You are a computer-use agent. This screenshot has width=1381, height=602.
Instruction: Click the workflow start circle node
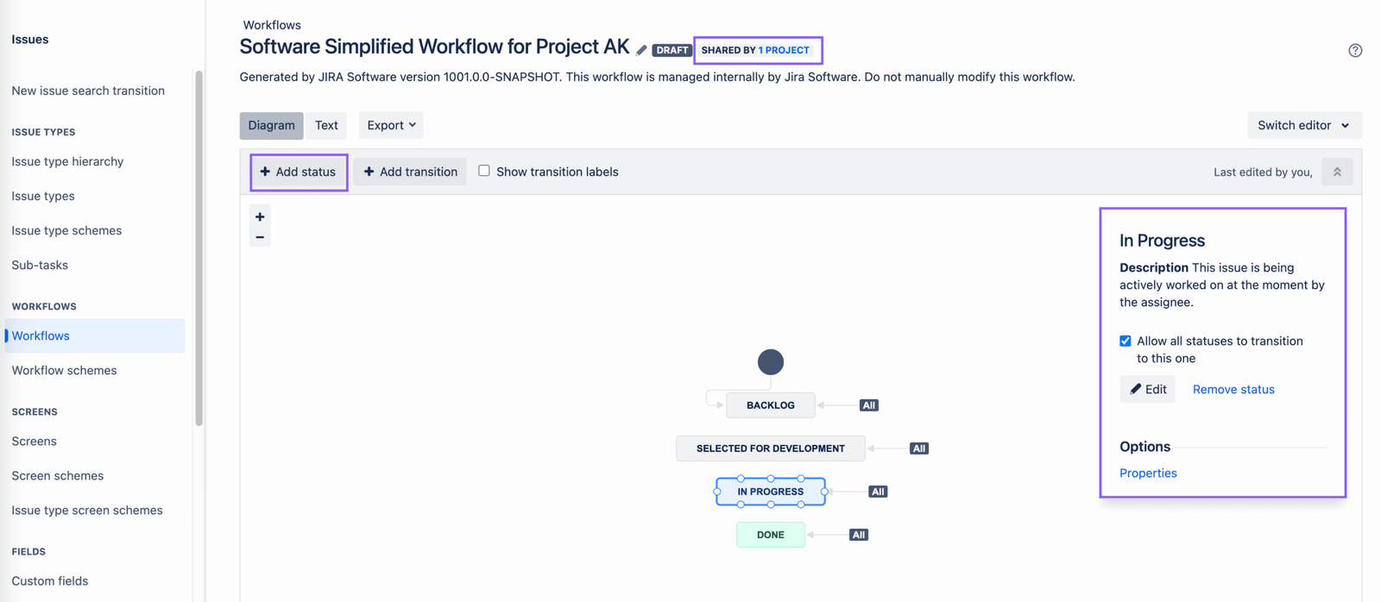(771, 362)
